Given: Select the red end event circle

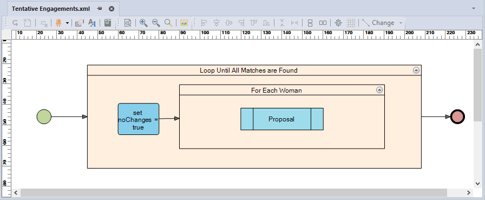Looking at the screenshot, I should pos(457,117).
